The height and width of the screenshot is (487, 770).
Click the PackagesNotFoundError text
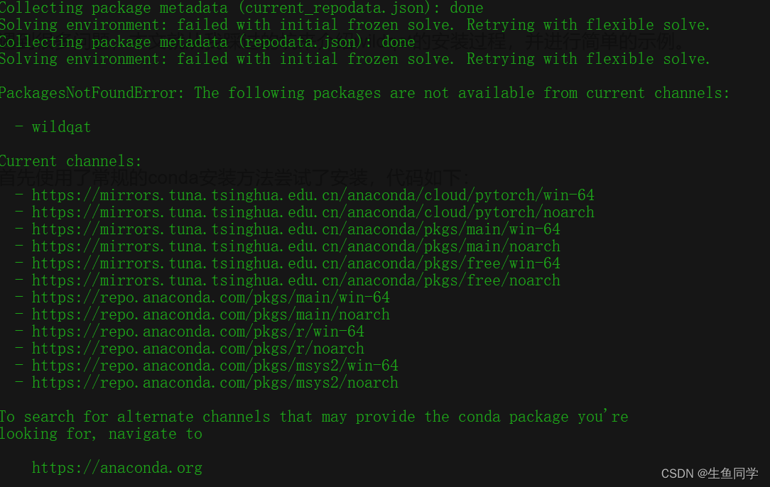pos(92,93)
